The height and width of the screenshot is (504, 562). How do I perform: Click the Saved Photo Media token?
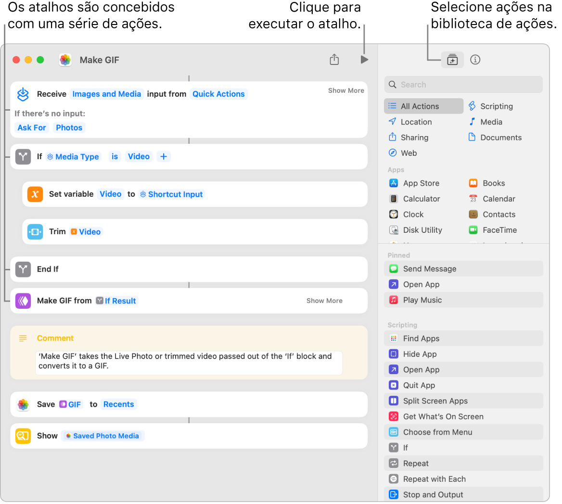102,436
